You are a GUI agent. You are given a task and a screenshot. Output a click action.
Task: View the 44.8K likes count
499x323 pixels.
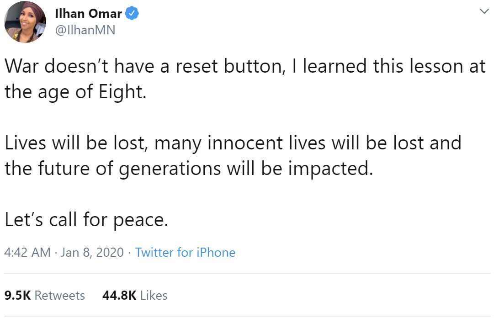point(120,296)
